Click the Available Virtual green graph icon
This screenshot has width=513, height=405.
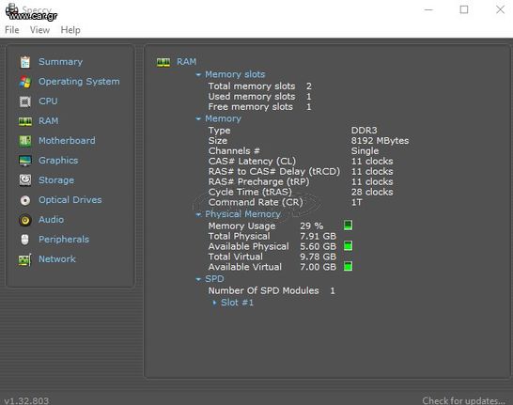tap(348, 266)
